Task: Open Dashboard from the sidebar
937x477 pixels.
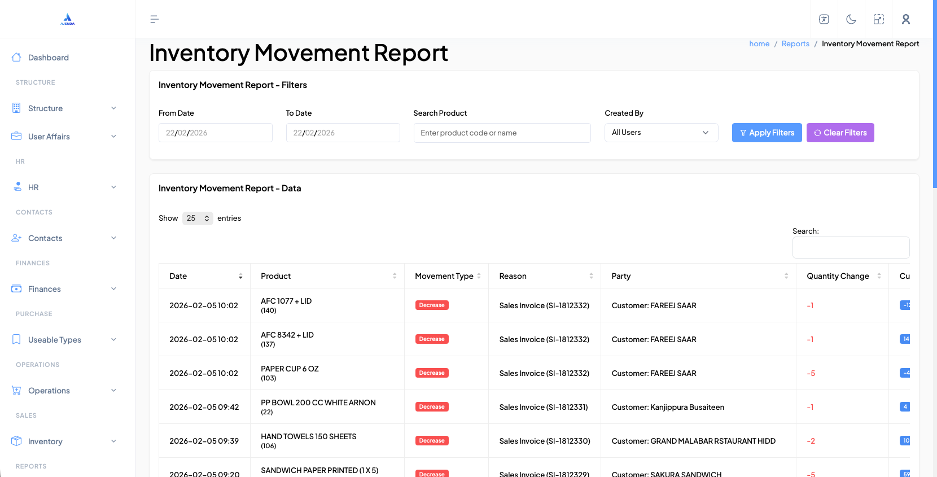Action: (x=48, y=58)
